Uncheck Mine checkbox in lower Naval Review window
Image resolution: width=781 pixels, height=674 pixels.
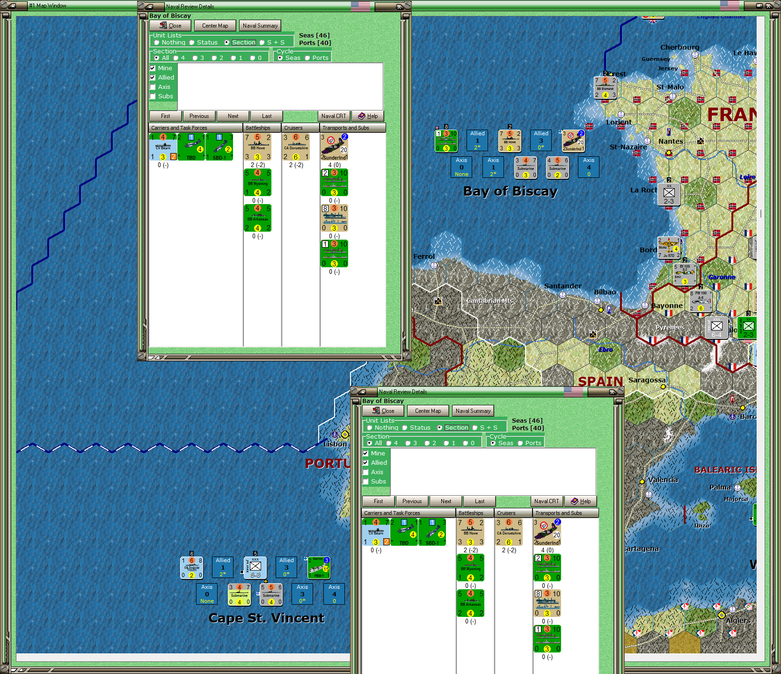pyautogui.click(x=365, y=454)
